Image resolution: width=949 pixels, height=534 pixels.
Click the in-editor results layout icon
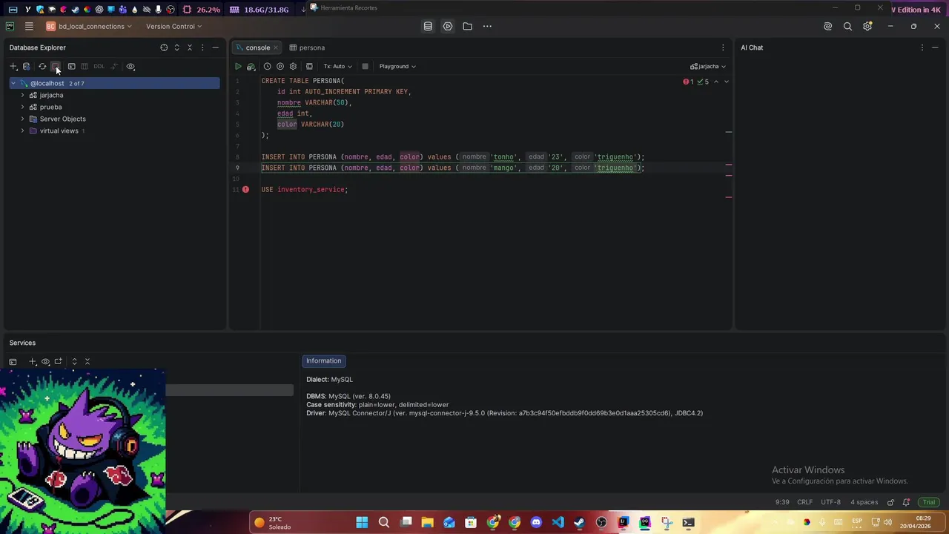tap(309, 67)
